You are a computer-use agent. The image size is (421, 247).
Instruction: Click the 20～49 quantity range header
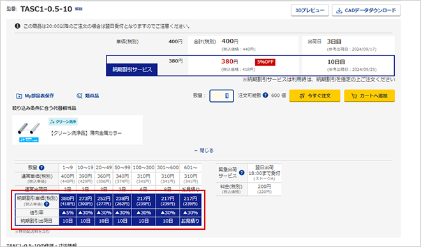pos(104,167)
